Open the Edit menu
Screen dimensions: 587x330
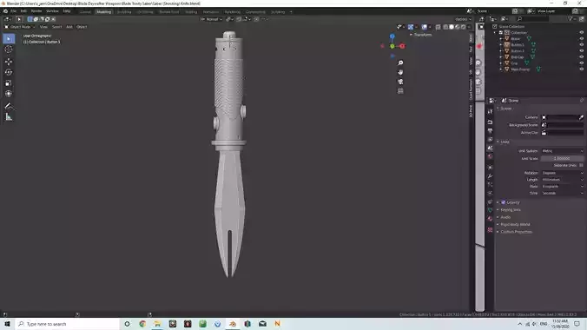tap(23, 11)
